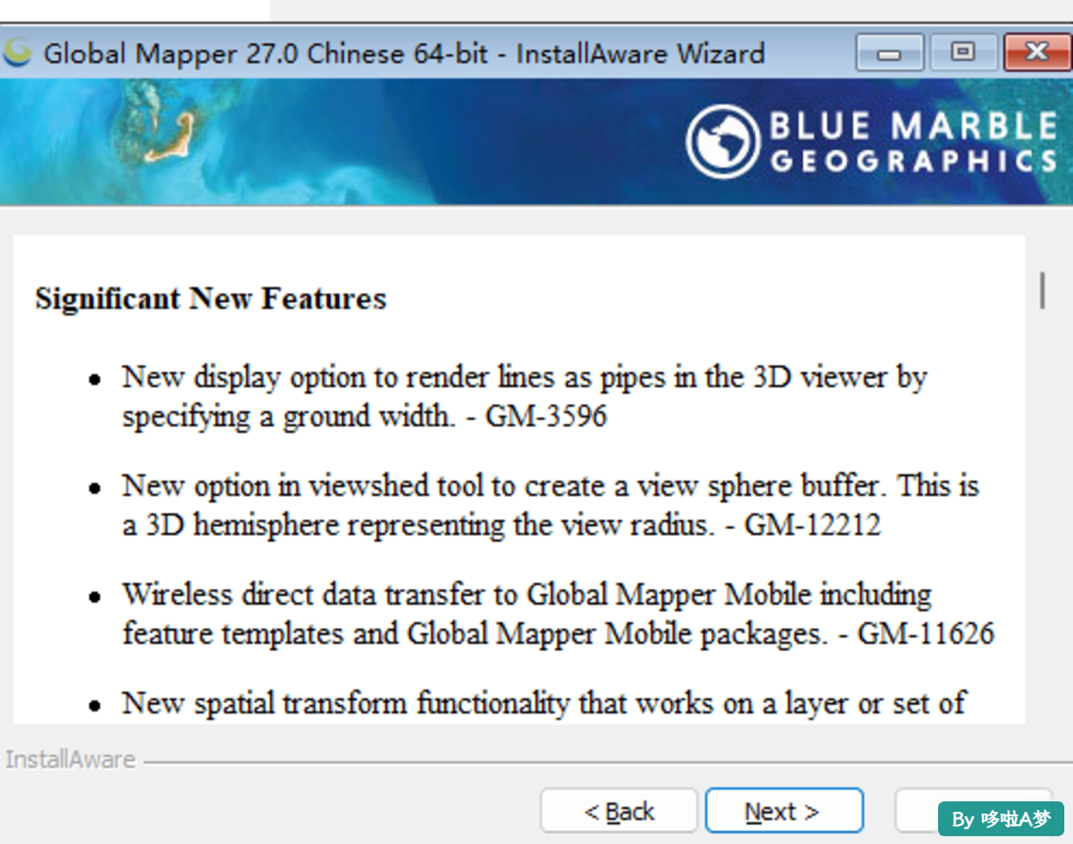Click the 'Significant New Features' heading
This screenshot has height=844, width=1073.
[x=211, y=298]
